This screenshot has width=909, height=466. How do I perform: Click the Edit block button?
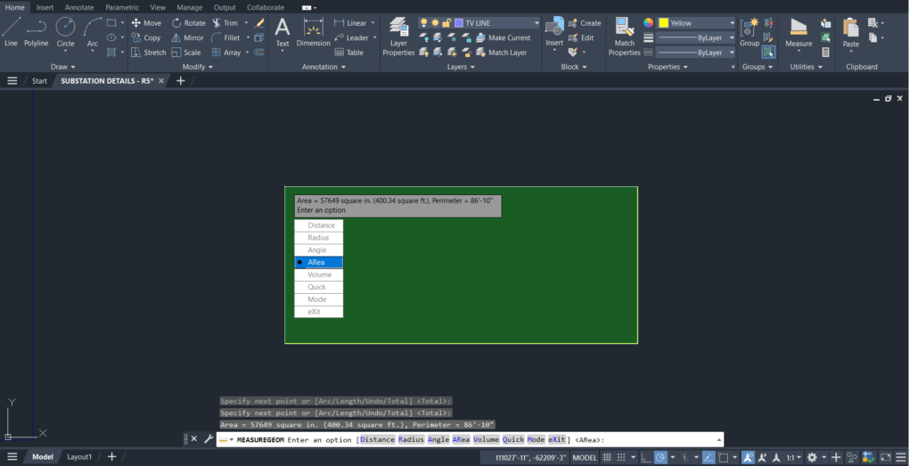pos(581,37)
